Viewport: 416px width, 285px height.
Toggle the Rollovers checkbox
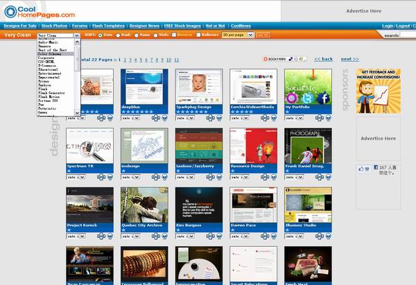[x=198, y=35]
